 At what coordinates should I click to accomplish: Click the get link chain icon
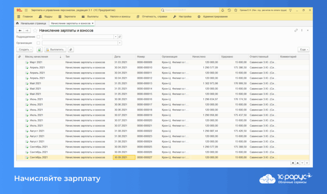296,30
